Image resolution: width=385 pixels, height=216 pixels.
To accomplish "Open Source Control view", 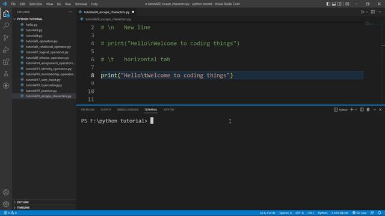I will pos(6,37).
